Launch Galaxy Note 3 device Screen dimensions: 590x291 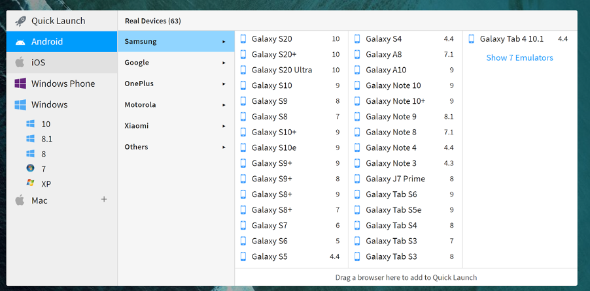click(x=404, y=163)
